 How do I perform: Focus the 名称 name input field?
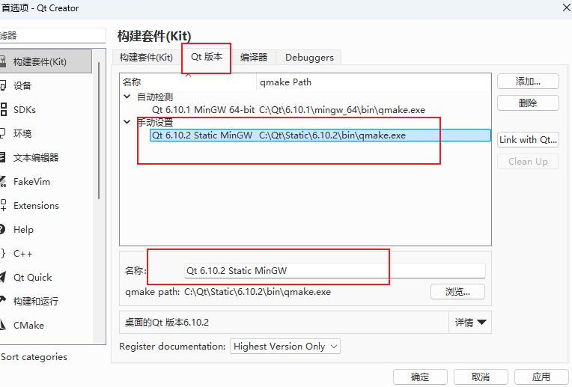335,271
